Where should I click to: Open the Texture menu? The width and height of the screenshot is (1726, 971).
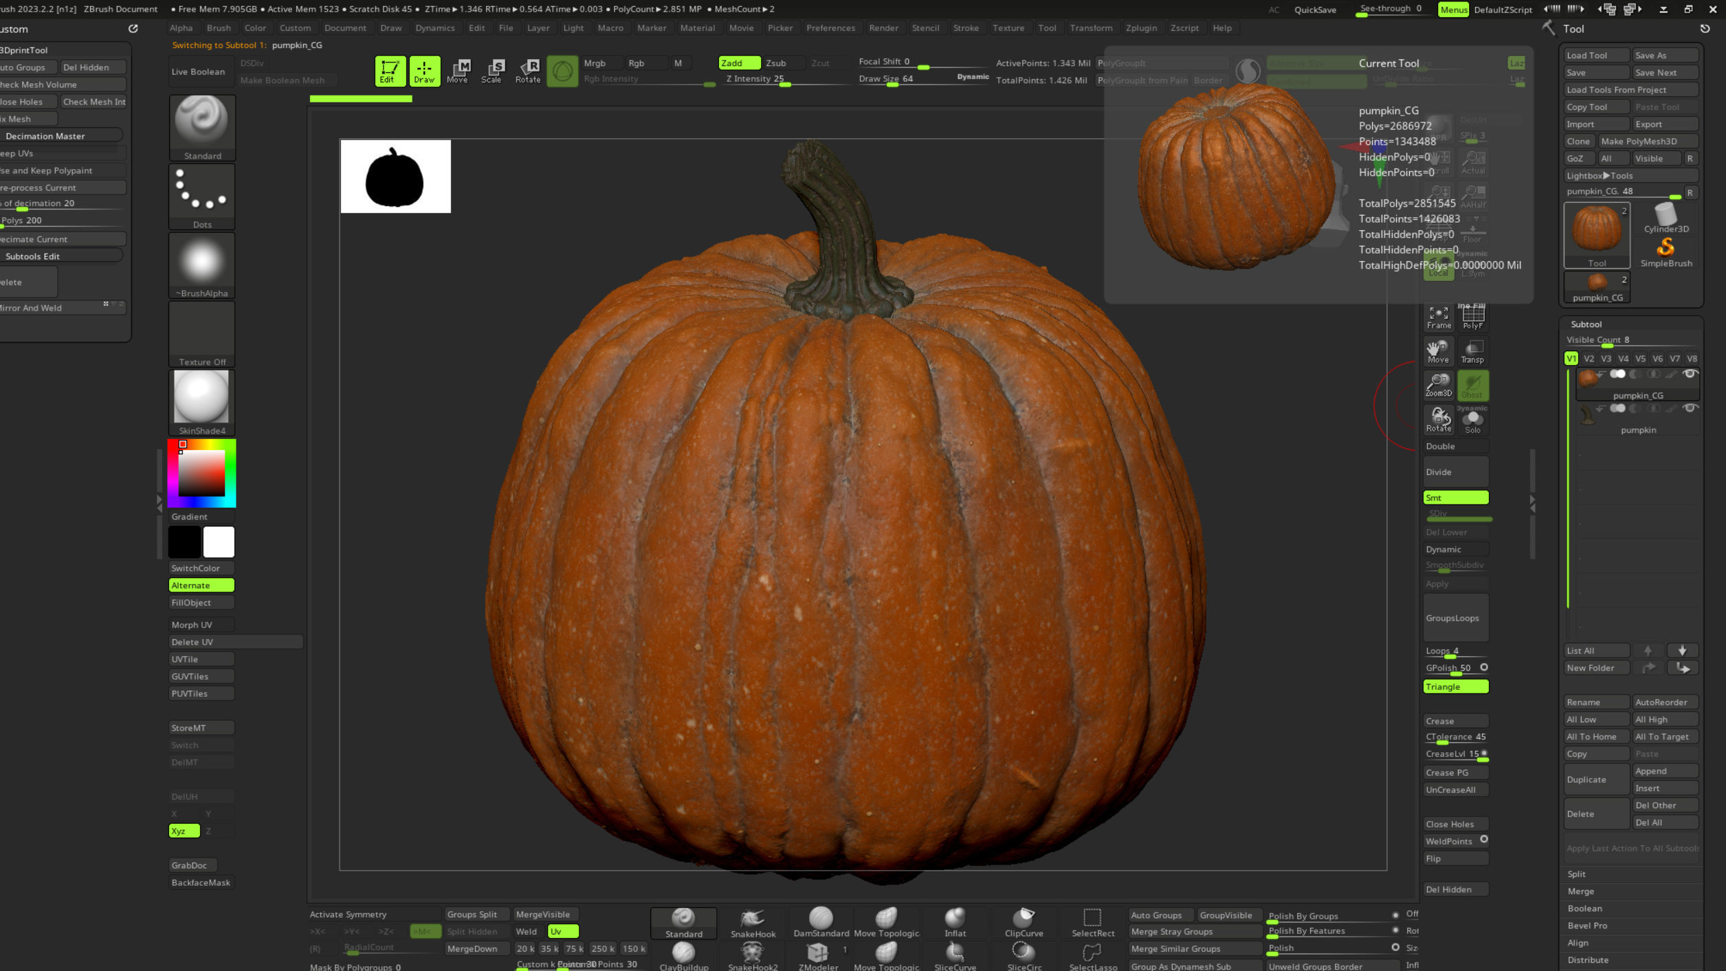point(1008,28)
